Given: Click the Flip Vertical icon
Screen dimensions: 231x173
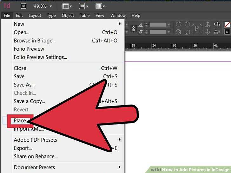Looking at the screenshot, I should pos(187,32).
